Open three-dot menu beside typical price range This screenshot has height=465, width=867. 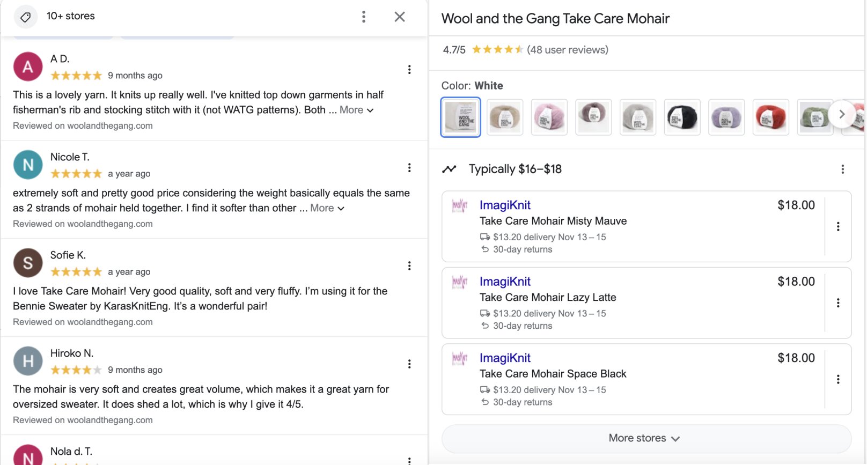843,169
